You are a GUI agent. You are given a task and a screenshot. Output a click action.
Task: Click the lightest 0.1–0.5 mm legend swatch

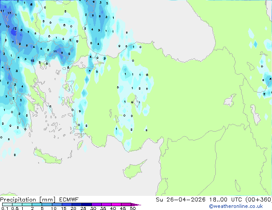click(x=7, y=204)
